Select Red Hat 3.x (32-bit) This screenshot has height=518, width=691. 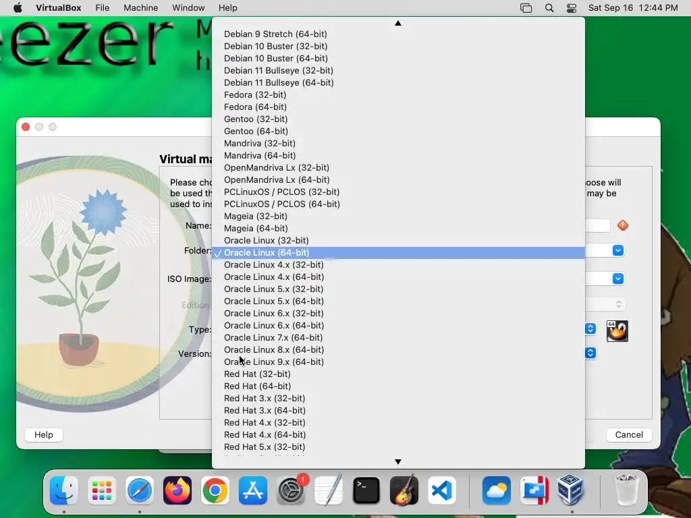pyautogui.click(x=398, y=398)
